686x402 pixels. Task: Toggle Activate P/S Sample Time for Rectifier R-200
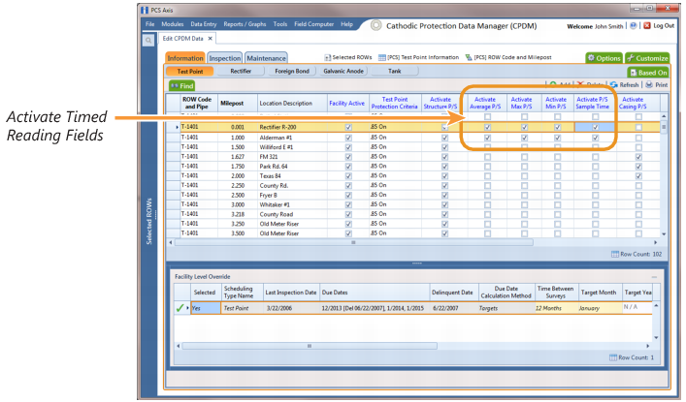[x=595, y=127]
